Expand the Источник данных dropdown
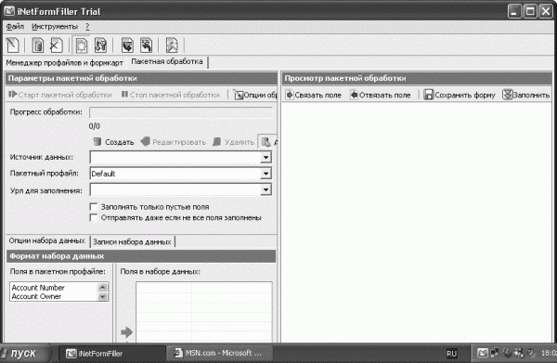Screen dimensions: 557x363 266,157
